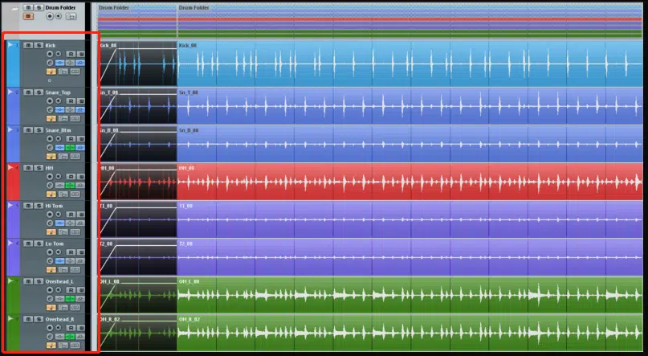Solo the HH track
Screen dimensions: 648x356
point(39,168)
